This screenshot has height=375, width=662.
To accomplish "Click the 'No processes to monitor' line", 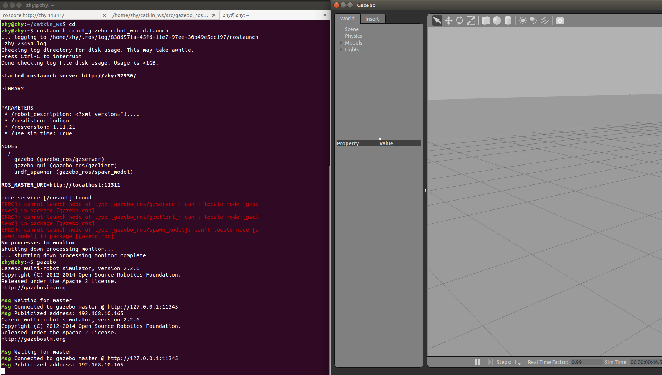I will [x=38, y=243].
